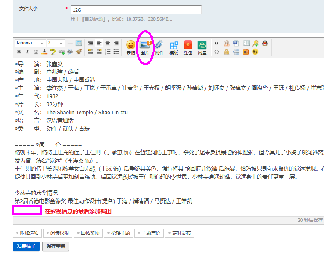The image size is (324, 259).
Task: Click the 网盘 cloud disk icon
Action: point(202,46)
